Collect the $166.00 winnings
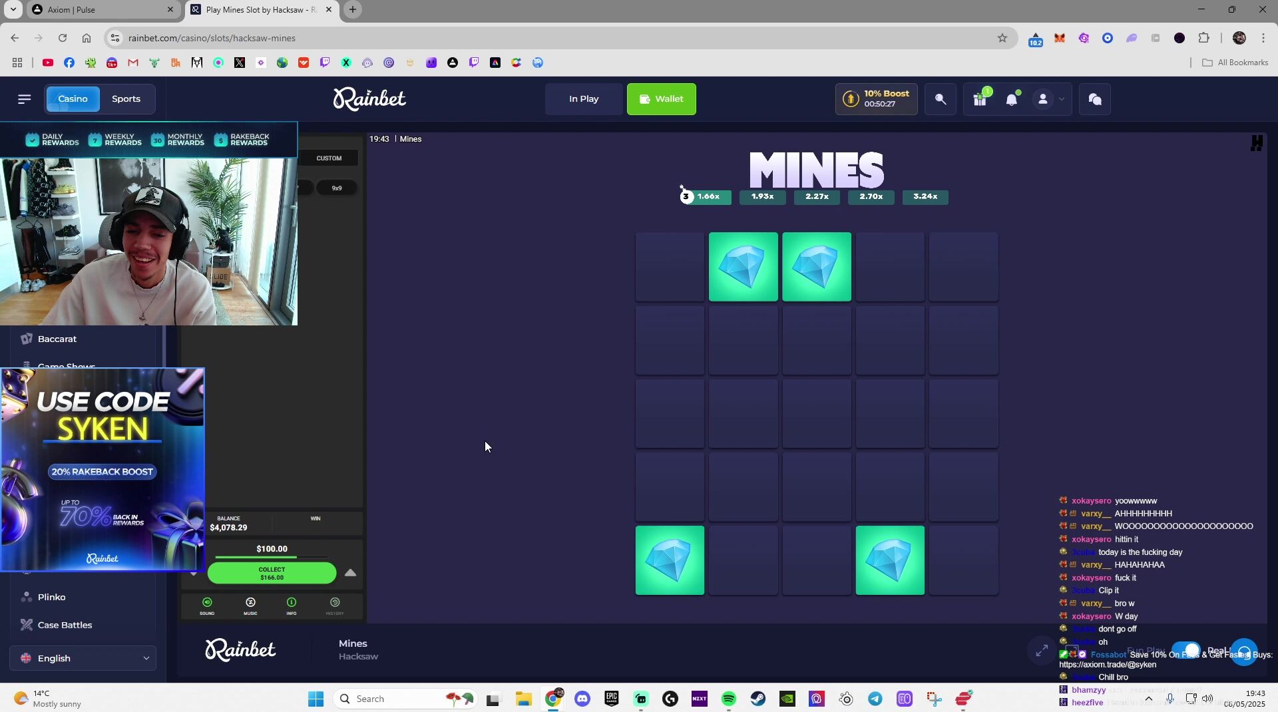 tap(272, 574)
